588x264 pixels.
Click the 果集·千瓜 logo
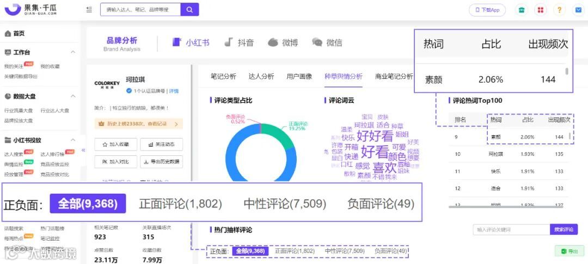tap(31, 10)
